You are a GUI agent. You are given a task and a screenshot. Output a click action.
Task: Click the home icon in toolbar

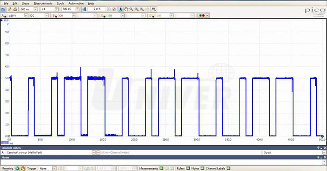click(15, 9)
